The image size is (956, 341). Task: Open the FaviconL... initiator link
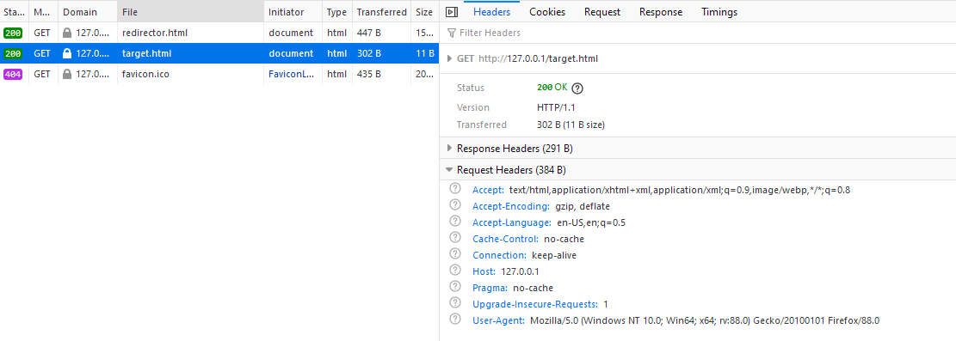coord(291,74)
